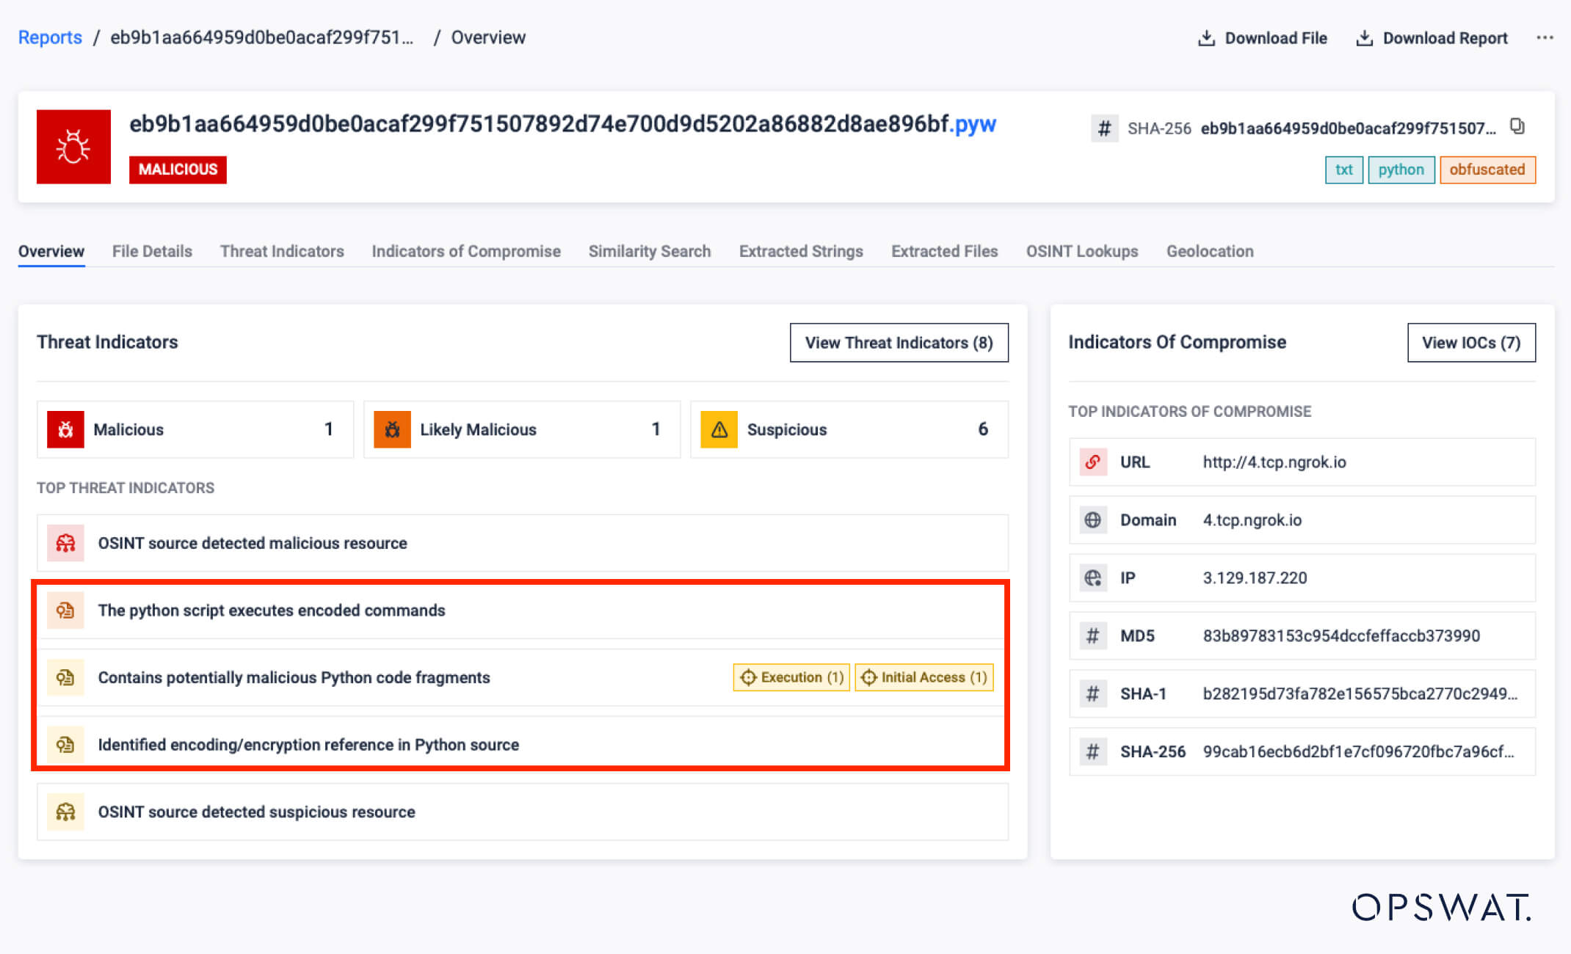Click the obfuscated tag label
The height and width of the screenshot is (954, 1571).
pos(1487,170)
